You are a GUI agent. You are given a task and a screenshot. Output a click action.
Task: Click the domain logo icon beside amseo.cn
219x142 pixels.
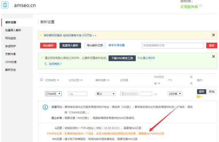[x=5, y=5]
